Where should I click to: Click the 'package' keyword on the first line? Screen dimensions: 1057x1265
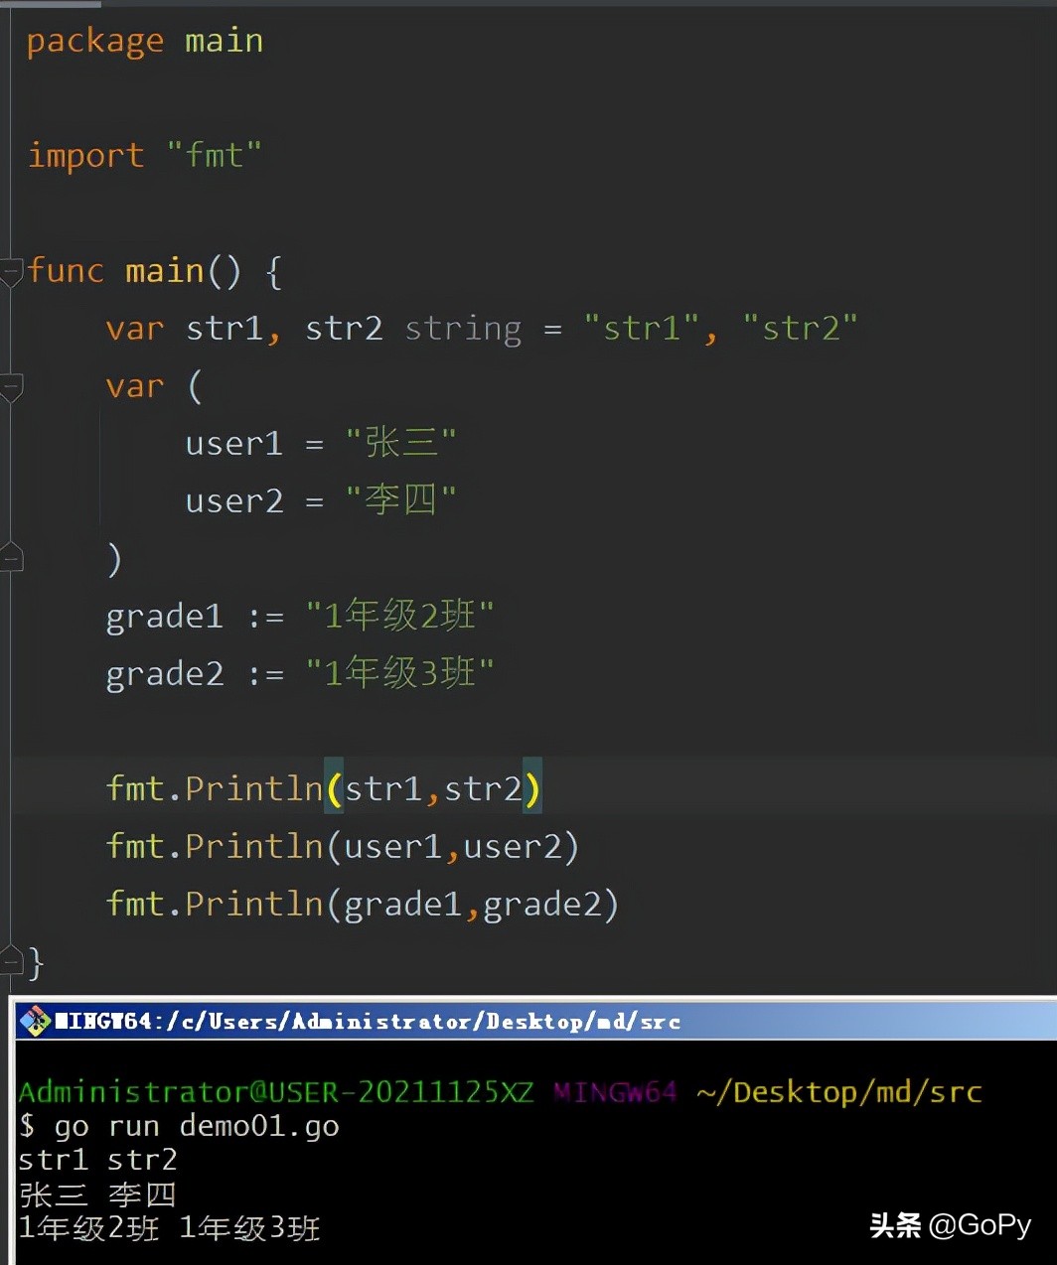pos(94,42)
